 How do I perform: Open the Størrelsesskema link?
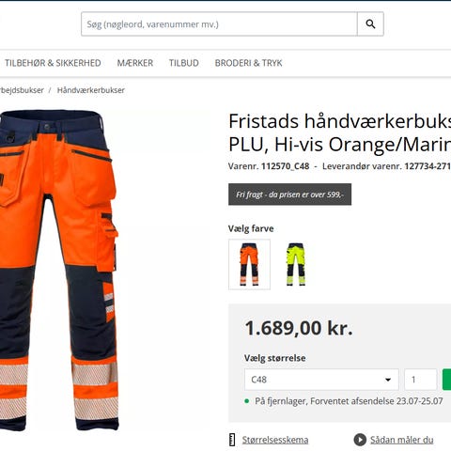pyautogui.click(x=275, y=440)
